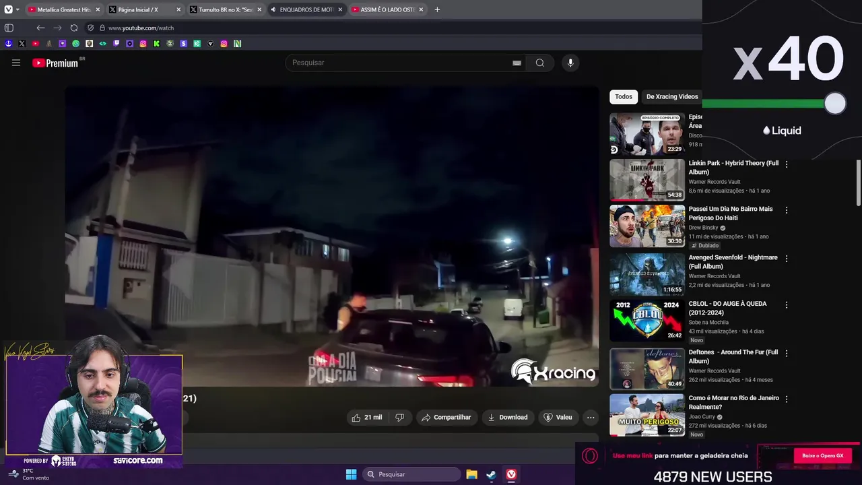The height and width of the screenshot is (485, 862).
Task: Like the video with 21 mil button
Action: click(x=366, y=418)
